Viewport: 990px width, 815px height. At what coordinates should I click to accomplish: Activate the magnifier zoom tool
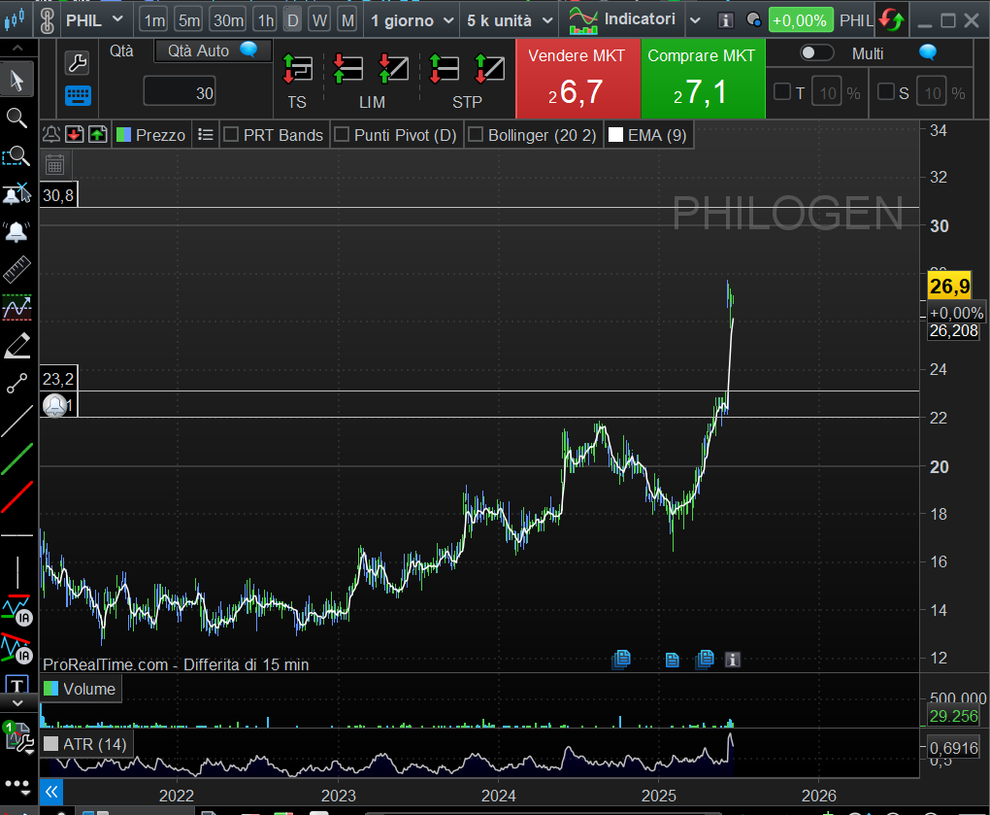click(x=16, y=118)
